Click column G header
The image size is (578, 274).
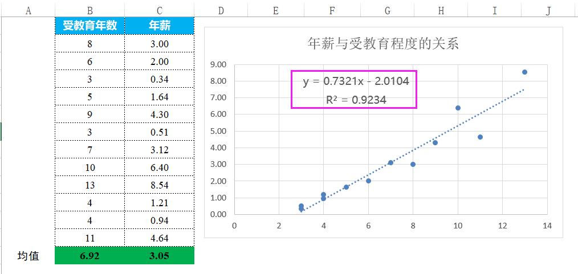(x=388, y=10)
